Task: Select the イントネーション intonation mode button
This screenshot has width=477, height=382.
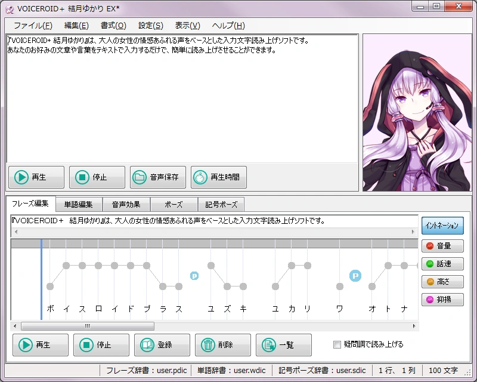Action: 442,226
